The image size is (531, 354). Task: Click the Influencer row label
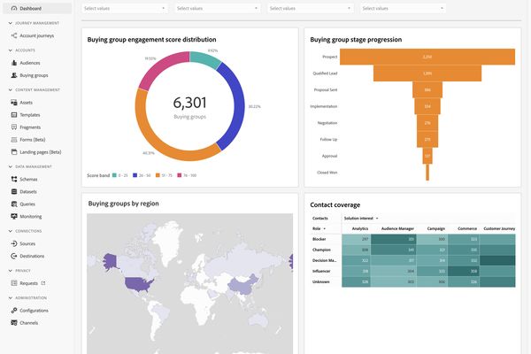tap(321, 271)
